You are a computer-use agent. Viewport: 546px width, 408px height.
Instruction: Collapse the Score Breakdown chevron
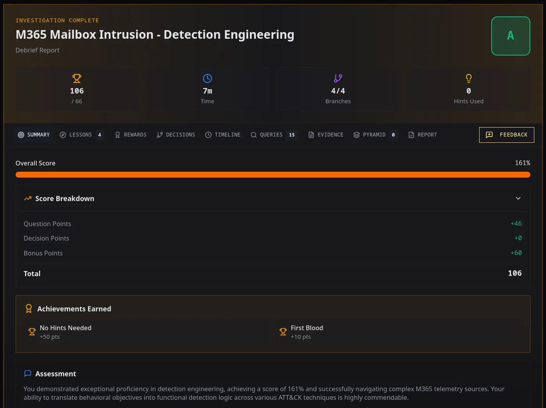518,198
